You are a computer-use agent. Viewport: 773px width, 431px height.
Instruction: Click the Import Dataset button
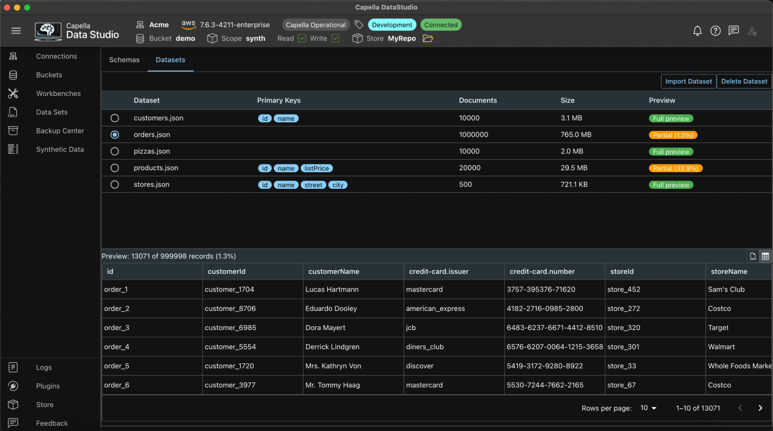(688, 81)
